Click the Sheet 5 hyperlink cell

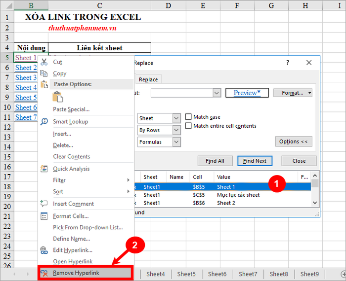tap(26, 97)
